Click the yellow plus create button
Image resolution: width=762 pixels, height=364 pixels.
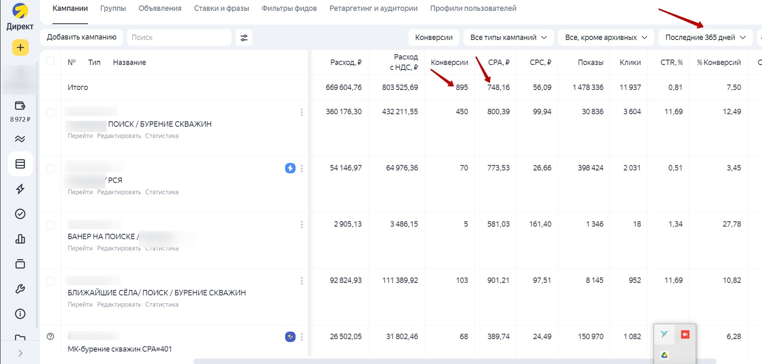pyautogui.click(x=20, y=47)
